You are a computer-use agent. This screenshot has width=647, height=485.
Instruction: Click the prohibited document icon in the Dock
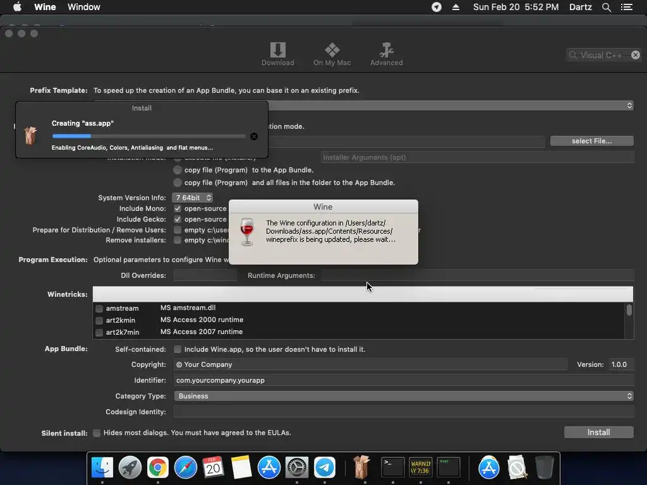[517, 467]
